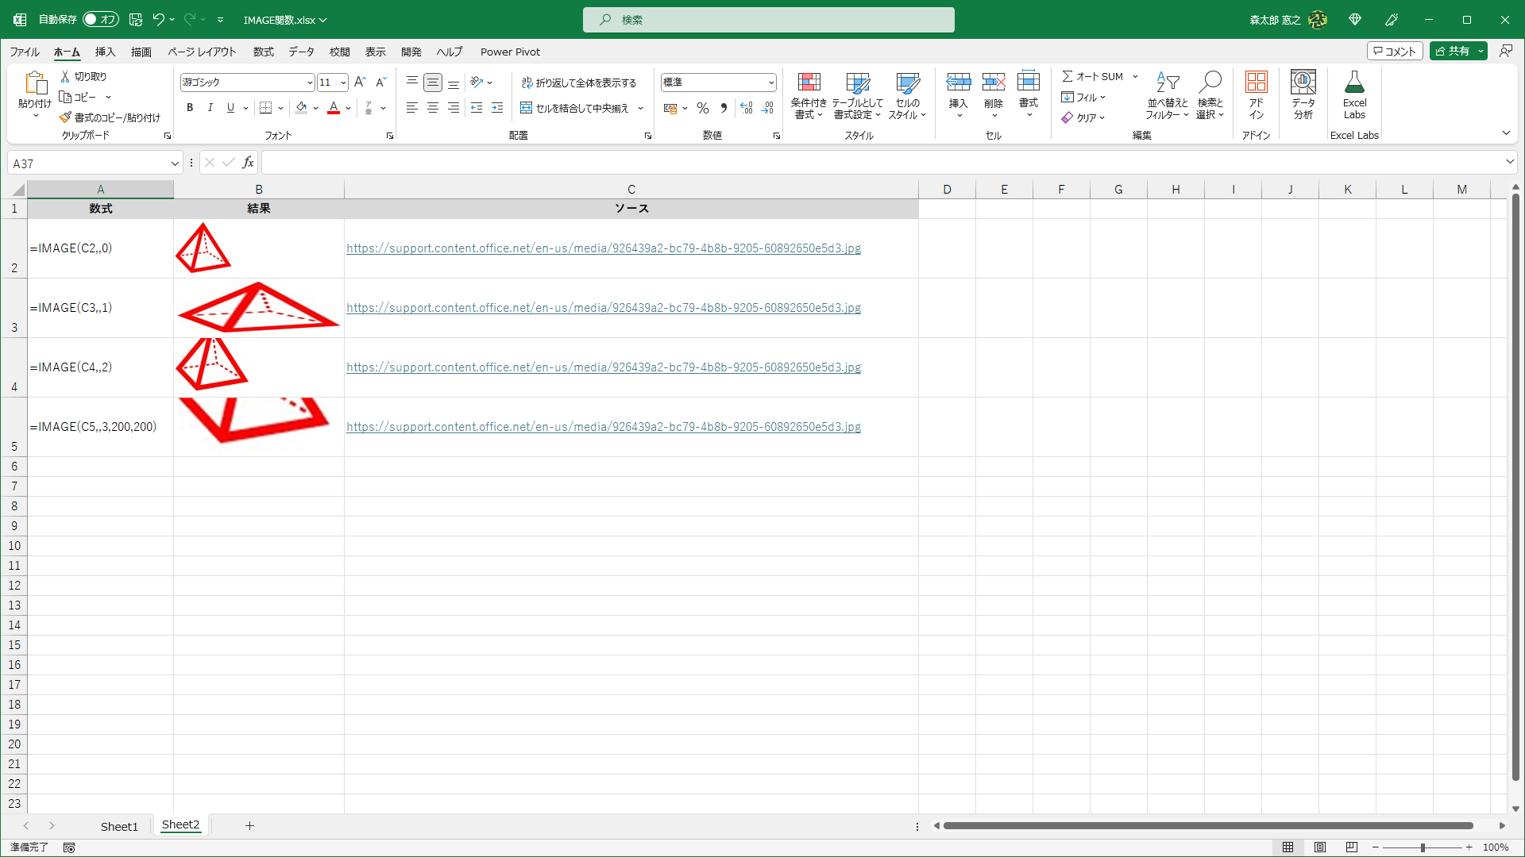Viewport: 1525px width, 857px height.
Task: Toggle bold formatting
Action: coord(189,108)
